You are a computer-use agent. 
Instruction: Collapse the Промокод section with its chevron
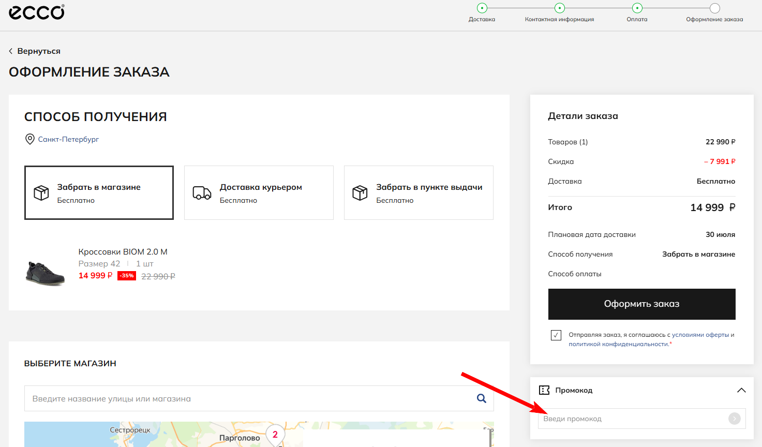click(741, 390)
